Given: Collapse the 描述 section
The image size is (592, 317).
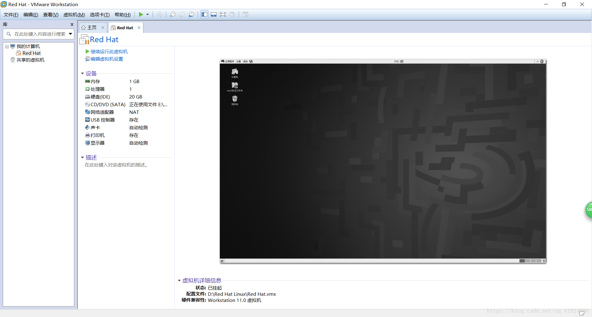Looking at the screenshot, I should (83, 158).
